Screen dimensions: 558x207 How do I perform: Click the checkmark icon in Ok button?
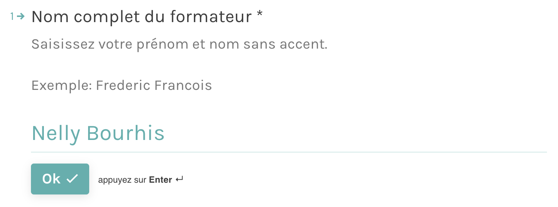pos(72,179)
